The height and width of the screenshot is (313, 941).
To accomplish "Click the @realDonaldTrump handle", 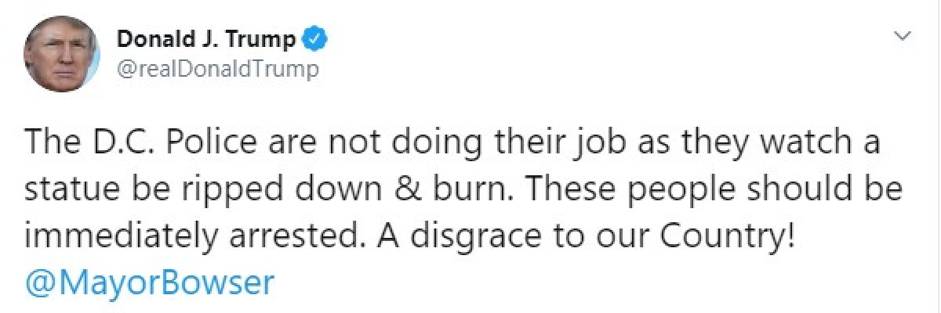I will pos(218,69).
